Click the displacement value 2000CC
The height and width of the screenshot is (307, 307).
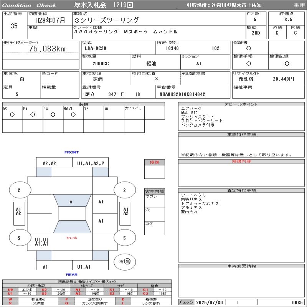point(101,63)
